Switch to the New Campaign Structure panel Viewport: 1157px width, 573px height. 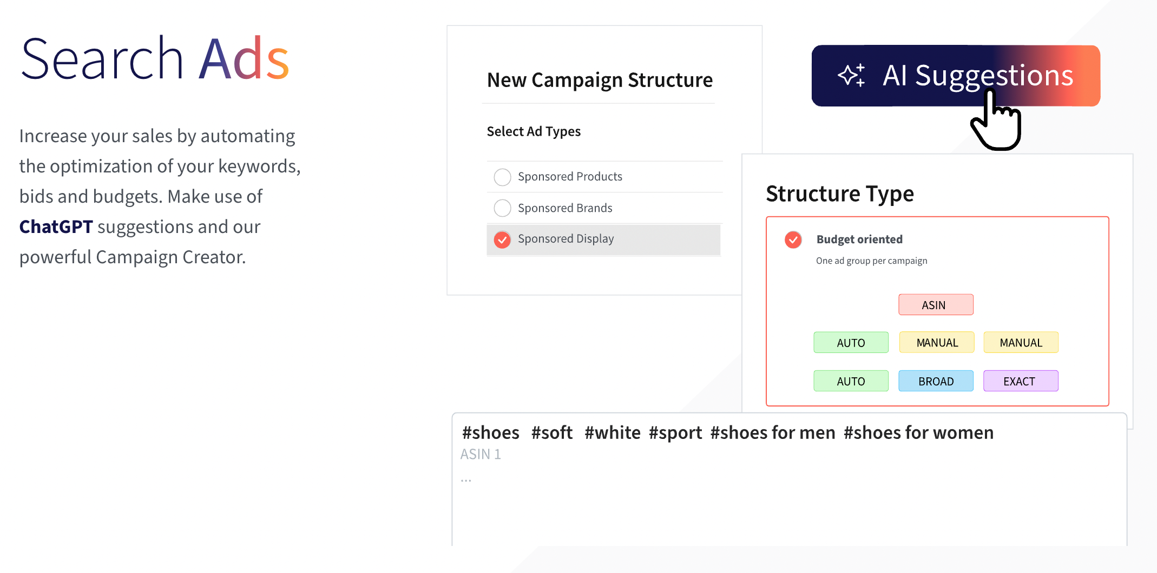click(x=600, y=80)
